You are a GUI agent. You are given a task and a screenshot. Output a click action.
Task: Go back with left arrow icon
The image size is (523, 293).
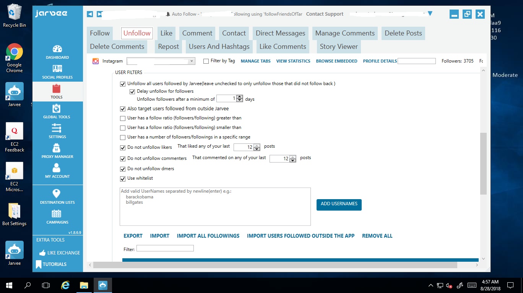(x=90, y=14)
